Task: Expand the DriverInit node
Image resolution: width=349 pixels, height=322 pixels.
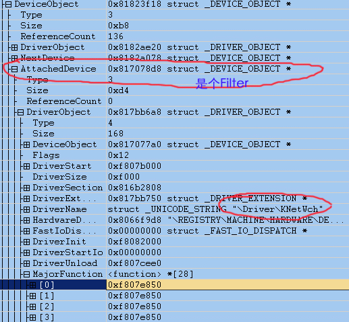Action: click(x=26, y=242)
